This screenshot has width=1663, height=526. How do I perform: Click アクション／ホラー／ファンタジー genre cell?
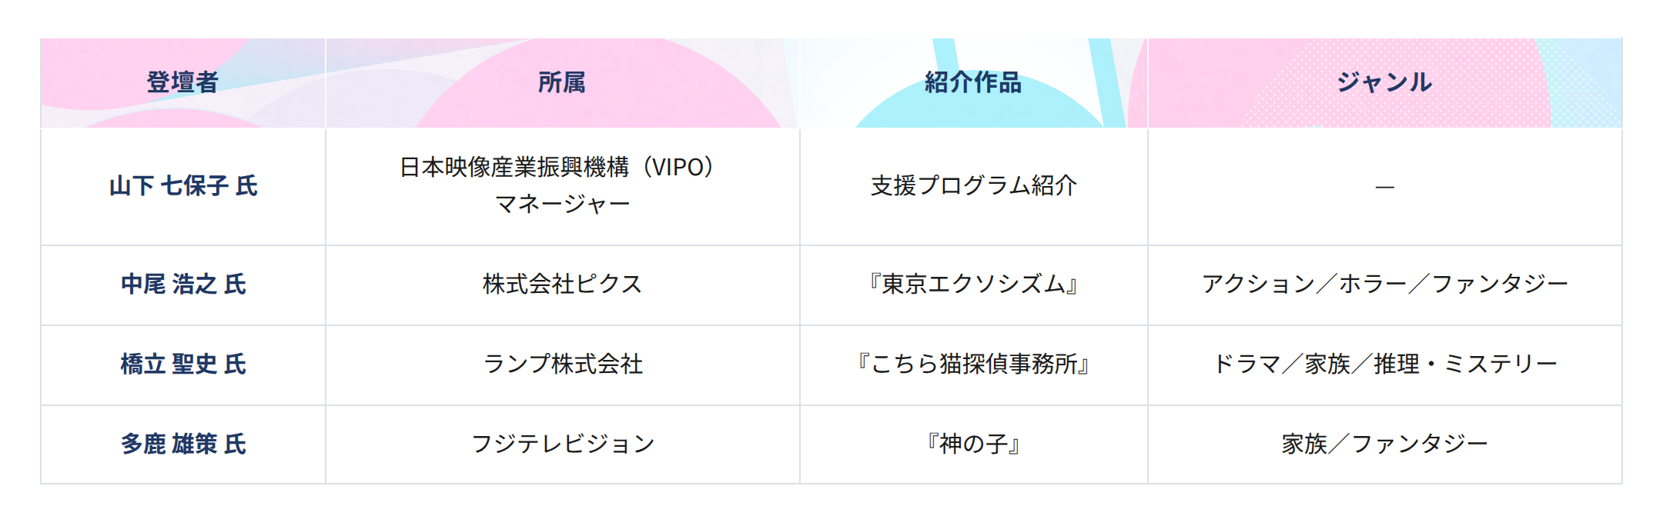[1384, 284]
